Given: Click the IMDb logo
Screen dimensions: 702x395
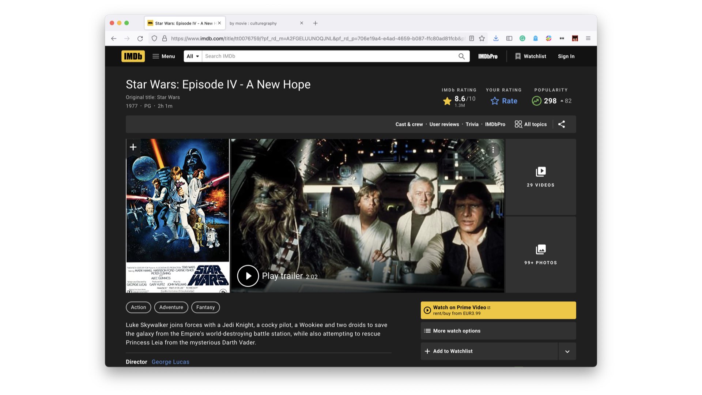Looking at the screenshot, I should 133,56.
